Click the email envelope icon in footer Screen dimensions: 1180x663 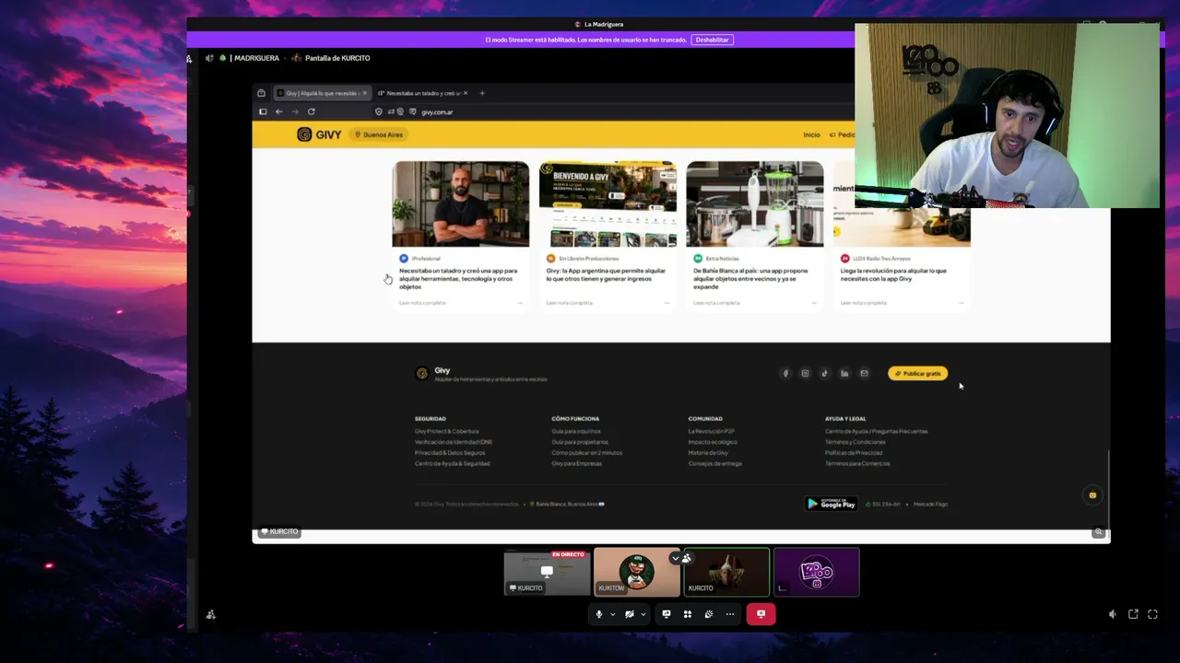[x=864, y=374]
